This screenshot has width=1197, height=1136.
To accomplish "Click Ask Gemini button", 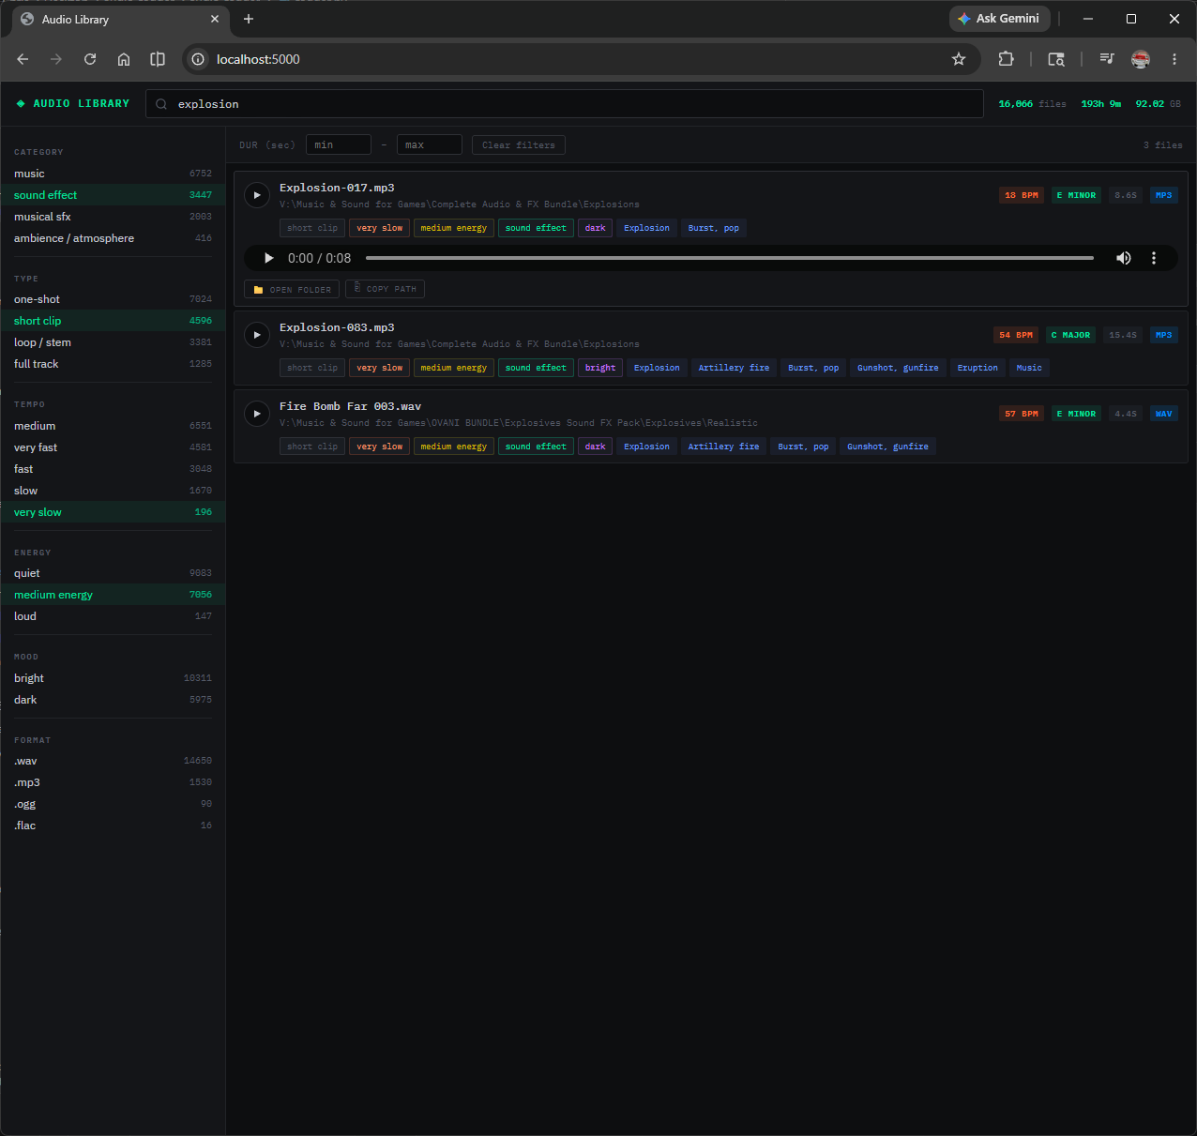I will tap(999, 19).
